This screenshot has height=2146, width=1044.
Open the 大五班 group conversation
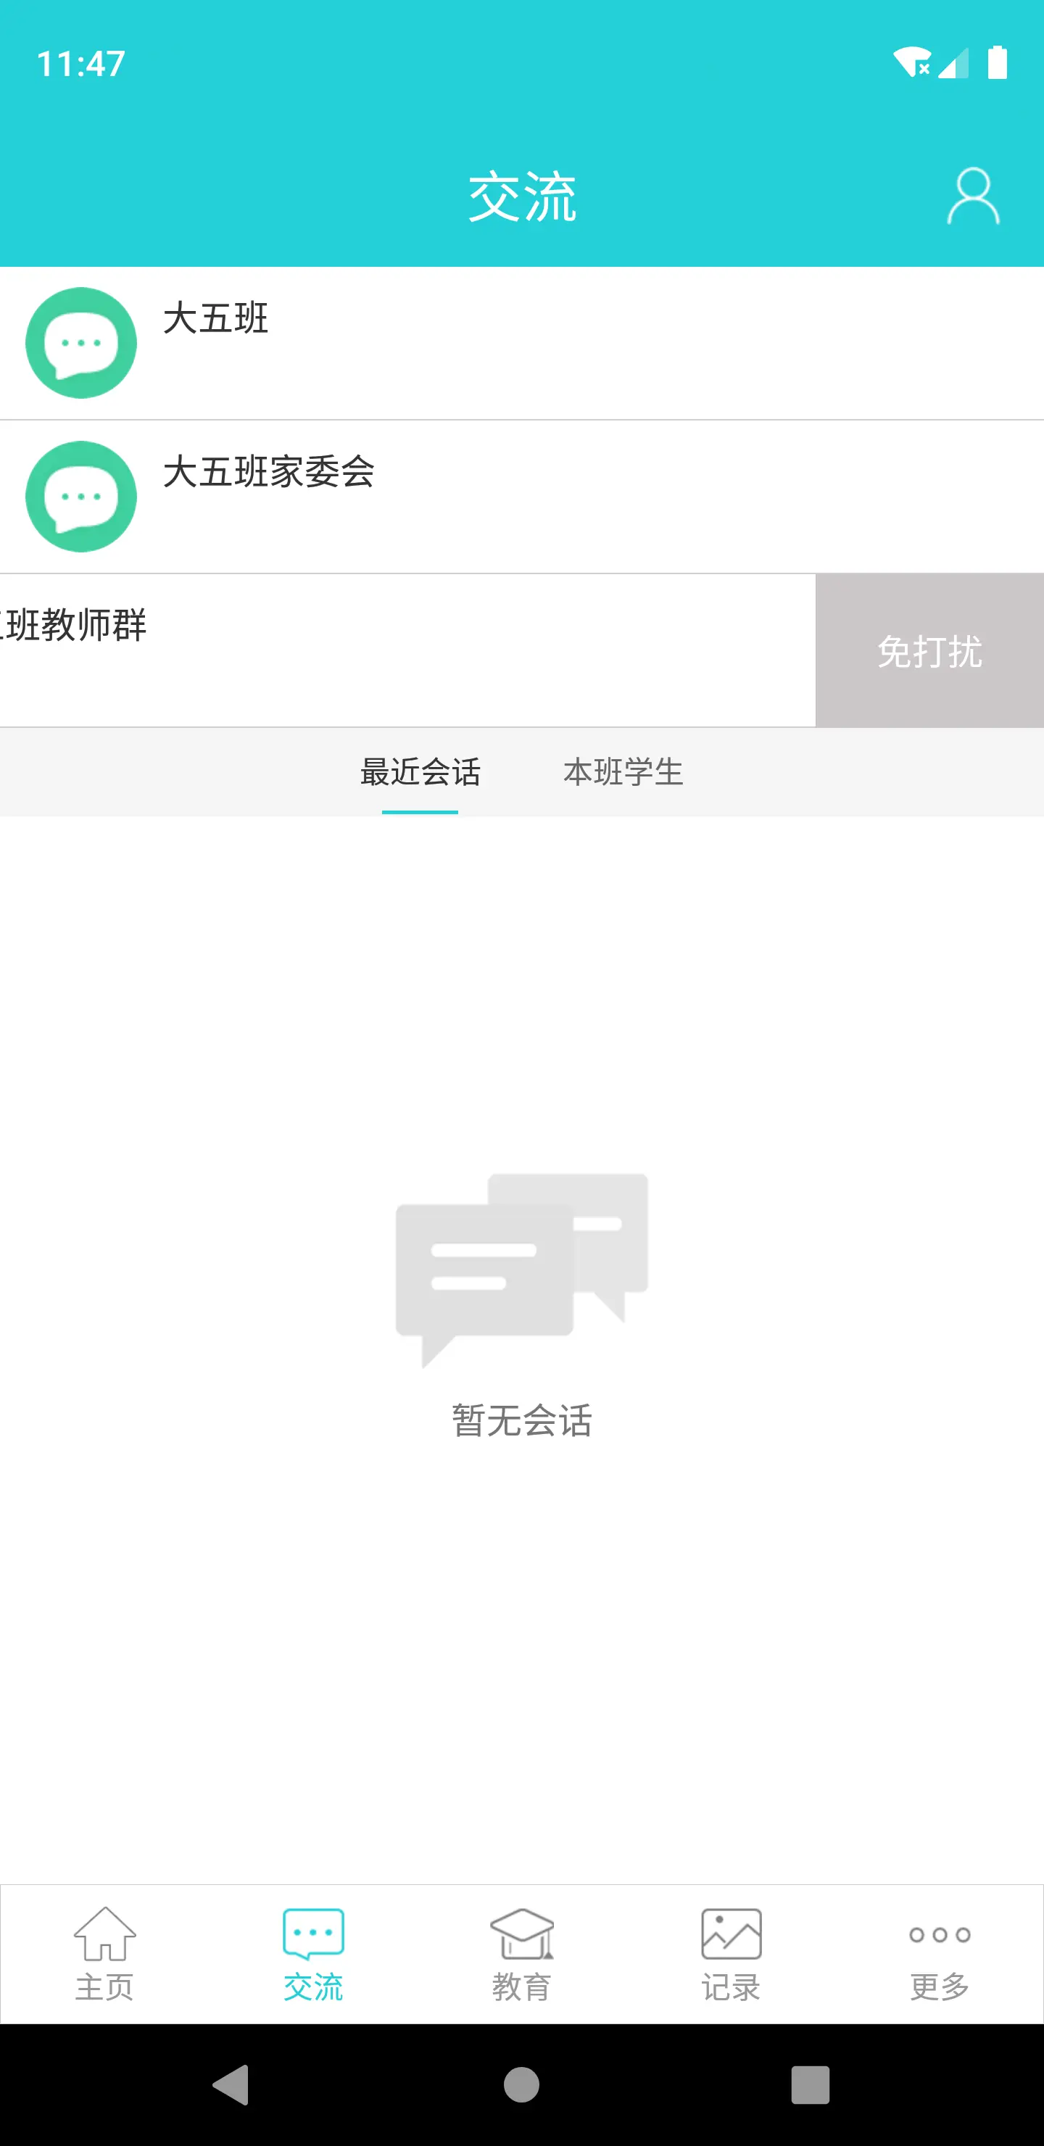click(x=521, y=343)
